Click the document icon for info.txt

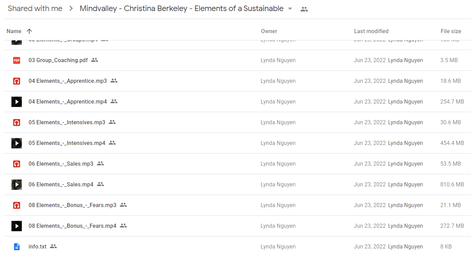(17, 247)
